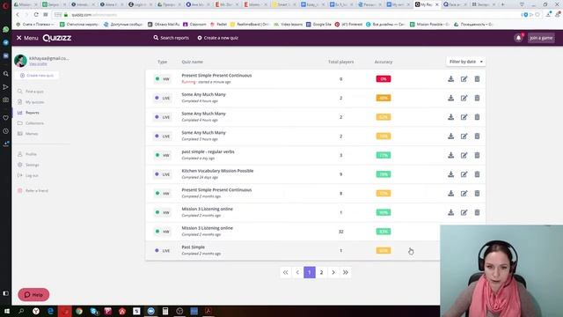Screen dimensions: 563x317
Task: Open the View profile link
Action: point(38,63)
